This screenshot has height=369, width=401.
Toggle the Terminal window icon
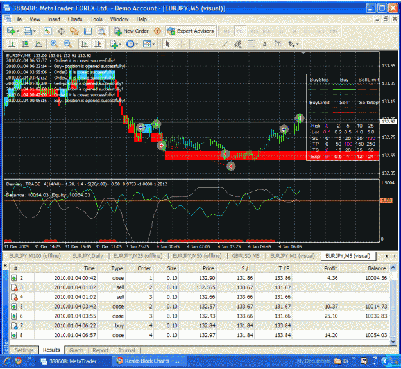point(88,31)
